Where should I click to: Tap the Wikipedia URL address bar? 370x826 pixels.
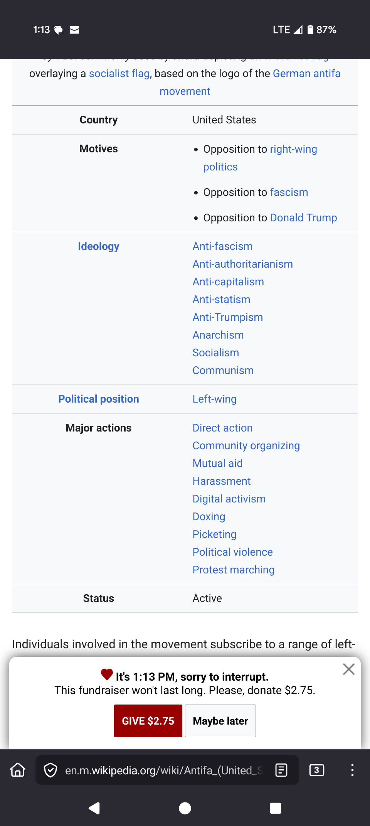click(164, 770)
